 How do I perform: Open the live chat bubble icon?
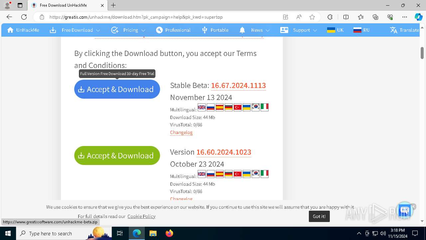point(405,210)
